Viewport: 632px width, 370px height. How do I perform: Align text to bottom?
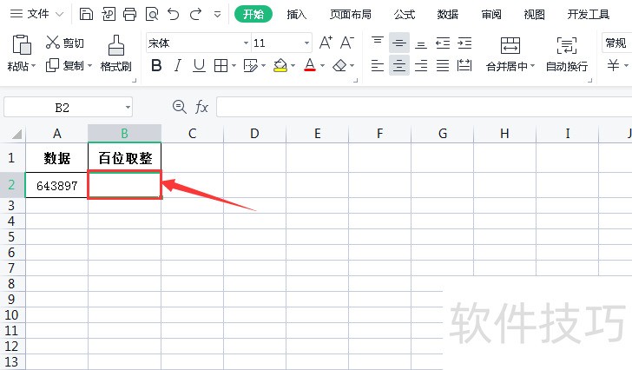(421, 43)
